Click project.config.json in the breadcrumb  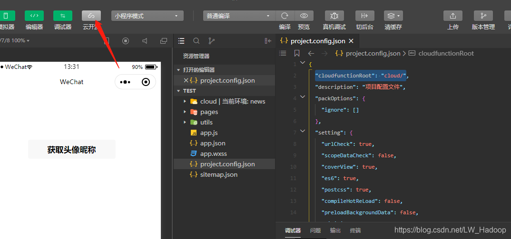pyautogui.click(x=373, y=53)
